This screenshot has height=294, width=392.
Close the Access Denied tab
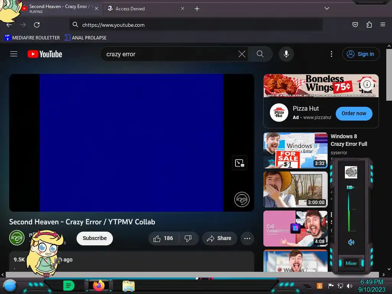[x=183, y=8]
